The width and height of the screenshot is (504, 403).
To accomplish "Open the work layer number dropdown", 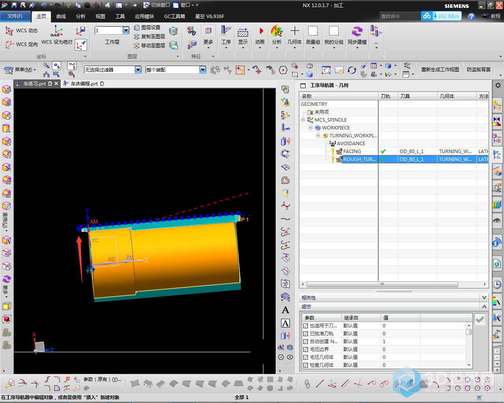I will (x=126, y=30).
